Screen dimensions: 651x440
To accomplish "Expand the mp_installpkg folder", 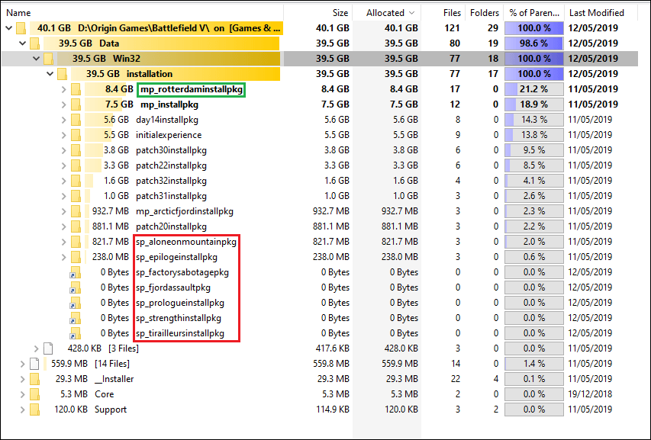I will click(x=63, y=104).
